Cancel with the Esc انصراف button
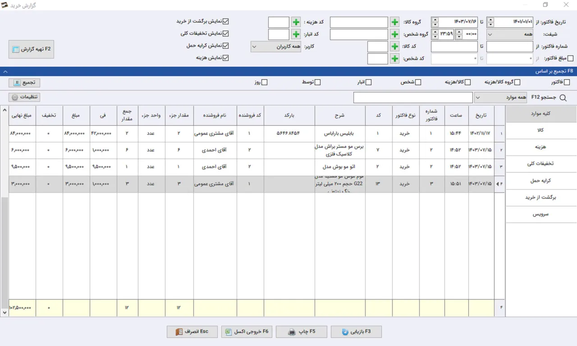The image size is (577, 346). tap(192, 332)
